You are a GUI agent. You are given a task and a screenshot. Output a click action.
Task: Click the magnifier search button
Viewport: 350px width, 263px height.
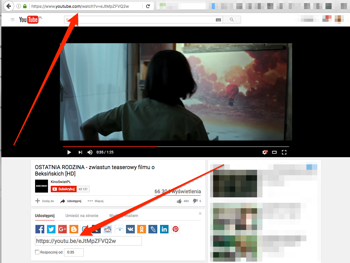(232, 20)
